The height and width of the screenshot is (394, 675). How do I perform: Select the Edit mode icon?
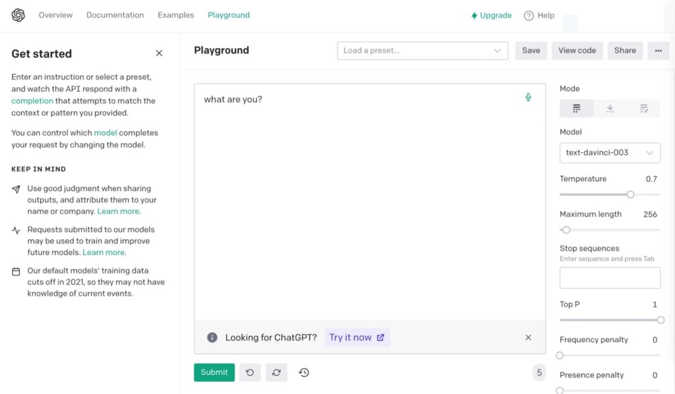(x=643, y=109)
